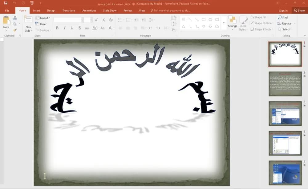Toggle Bold formatting

pyautogui.click(x=57, y=28)
